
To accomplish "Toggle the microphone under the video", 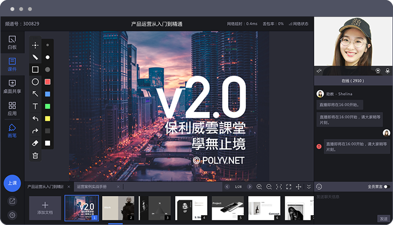I will click(388, 70).
